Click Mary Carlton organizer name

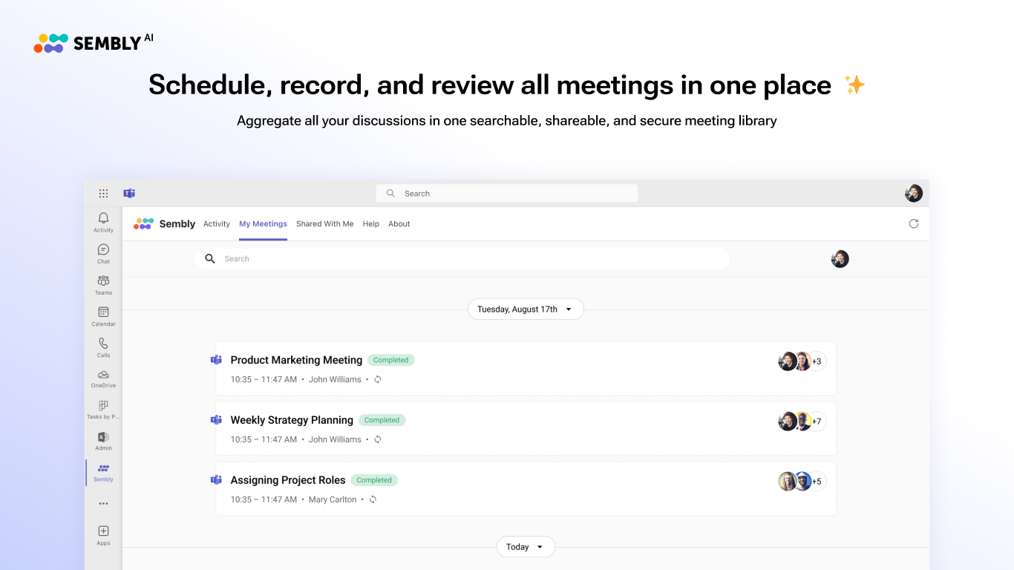(x=333, y=499)
